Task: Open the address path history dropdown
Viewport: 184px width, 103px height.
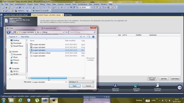Action: point(63,32)
